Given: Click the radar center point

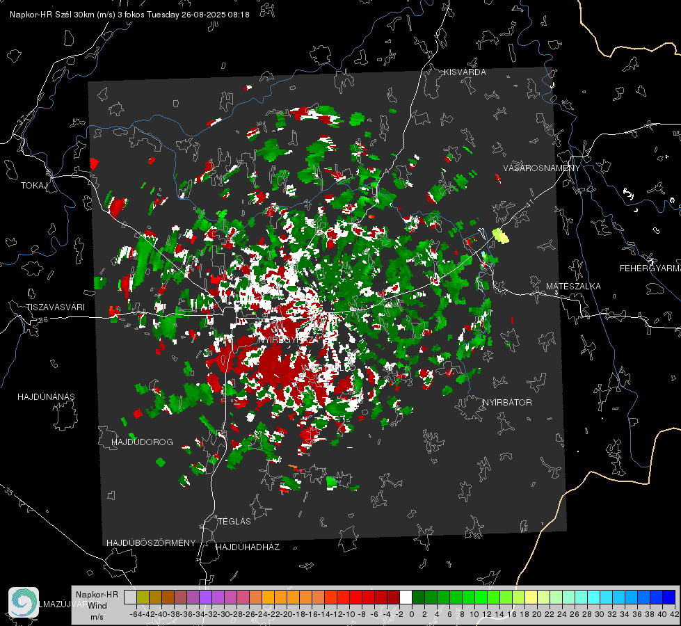Looking at the screenshot, I should tap(329, 312).
